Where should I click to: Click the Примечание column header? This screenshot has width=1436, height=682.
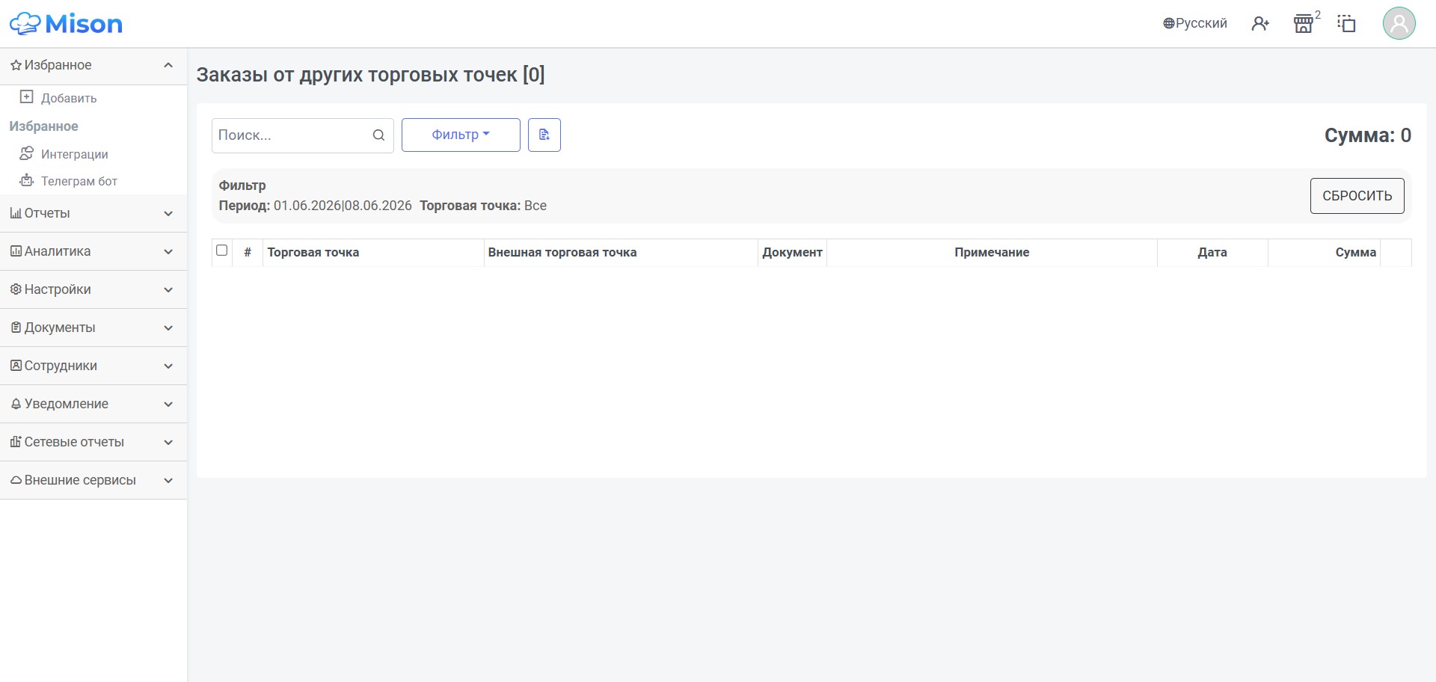tap(992, 252)
